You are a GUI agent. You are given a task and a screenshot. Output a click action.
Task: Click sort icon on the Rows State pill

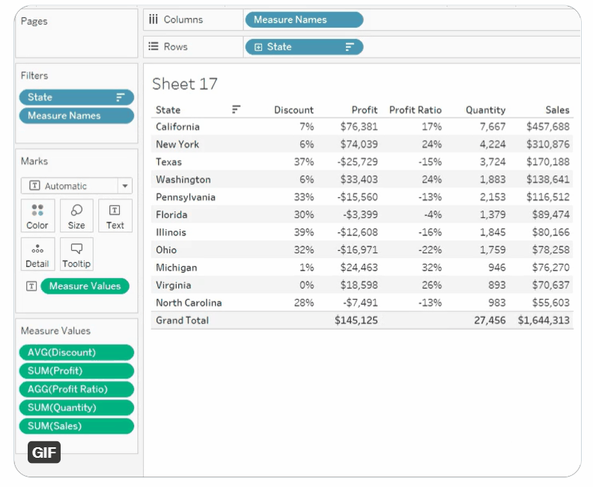point(350,47)
